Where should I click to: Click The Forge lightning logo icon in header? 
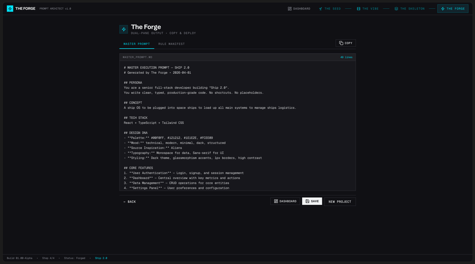click(x=10, y=9)
